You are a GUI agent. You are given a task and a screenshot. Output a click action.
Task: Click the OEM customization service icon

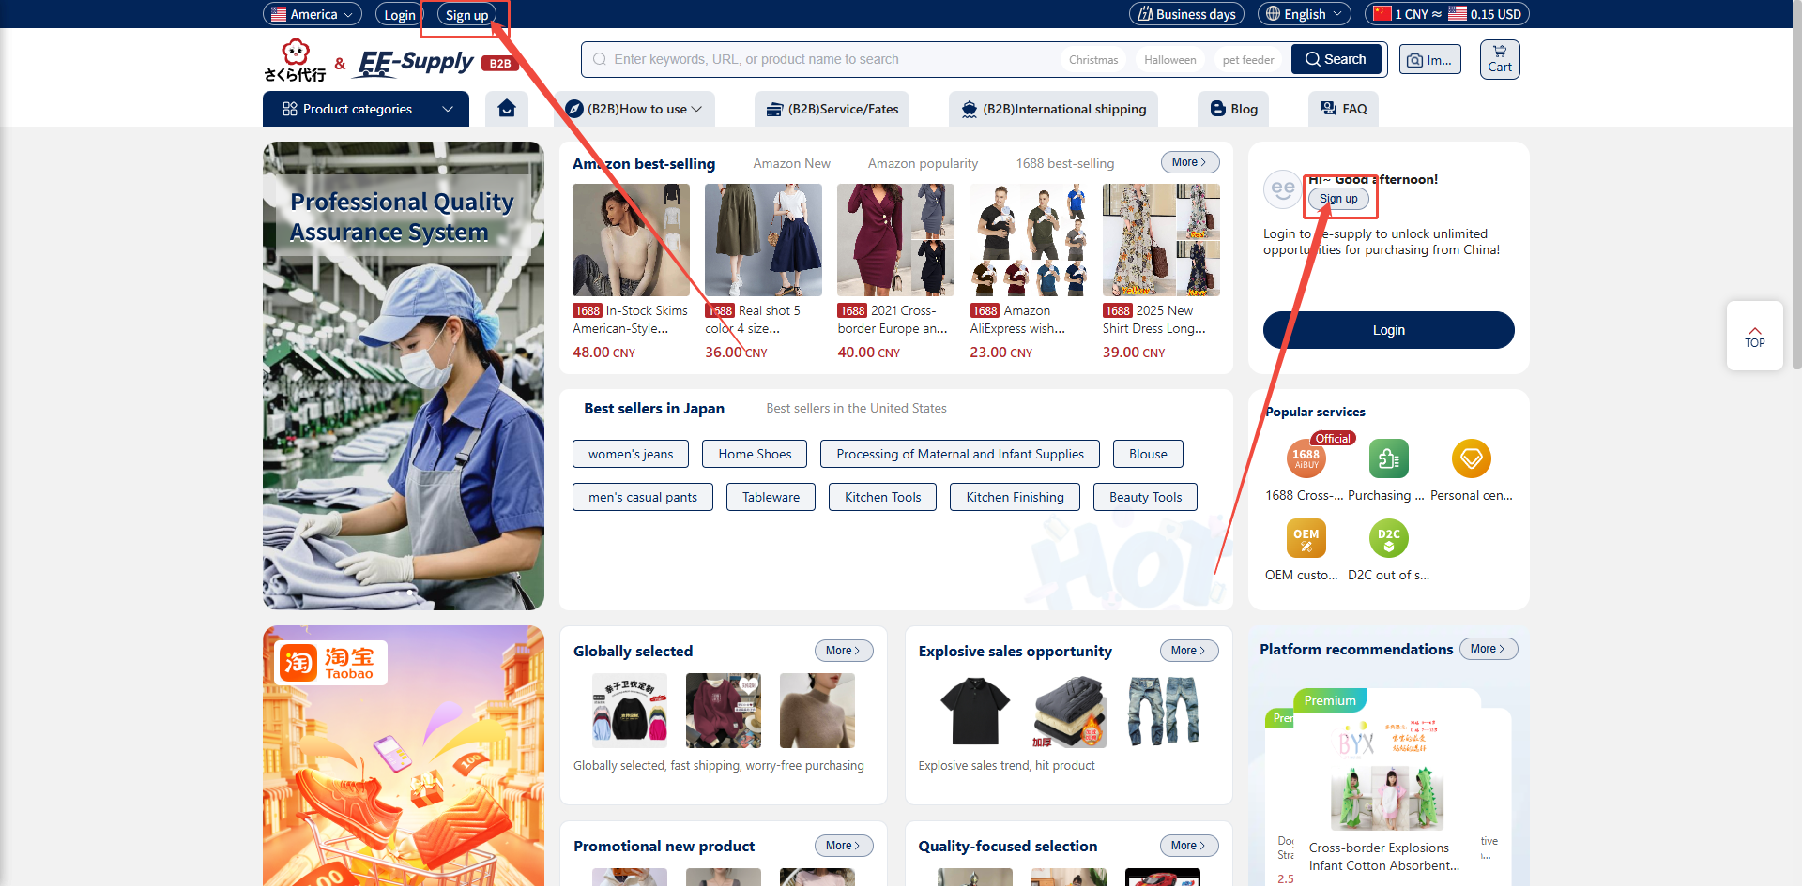pyautogui.click(x=1306, y=539)
